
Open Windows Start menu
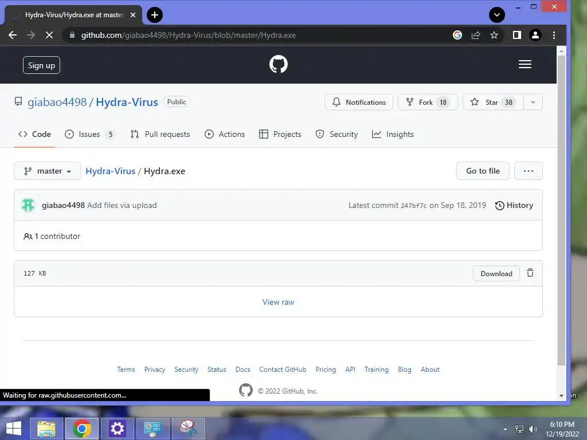coord(14,429)
